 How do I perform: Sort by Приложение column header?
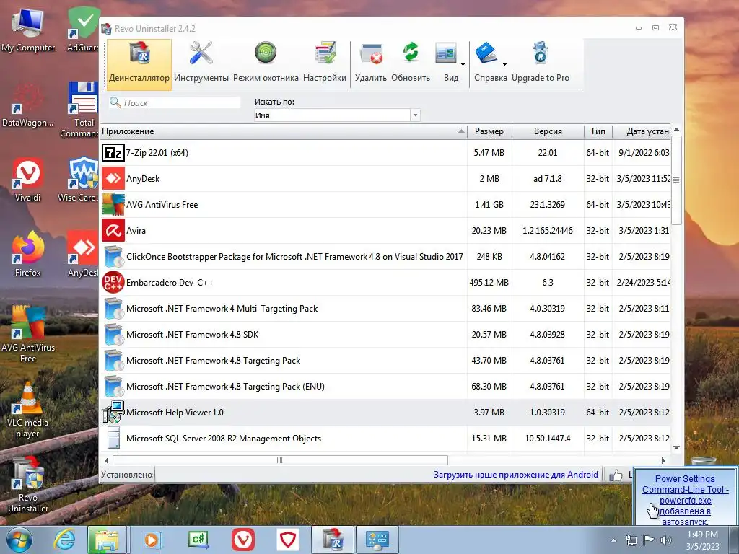tap(283, 131)
